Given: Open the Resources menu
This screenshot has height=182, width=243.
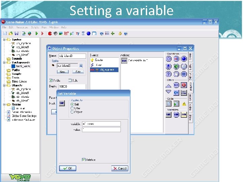Looking at the screenshot, I should pyautogui.click(x=22, y=27).
